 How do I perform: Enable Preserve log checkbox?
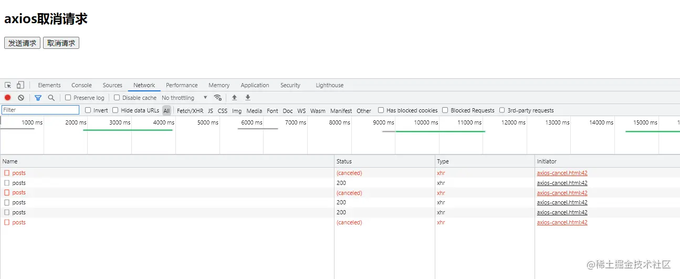click(68, 98)
